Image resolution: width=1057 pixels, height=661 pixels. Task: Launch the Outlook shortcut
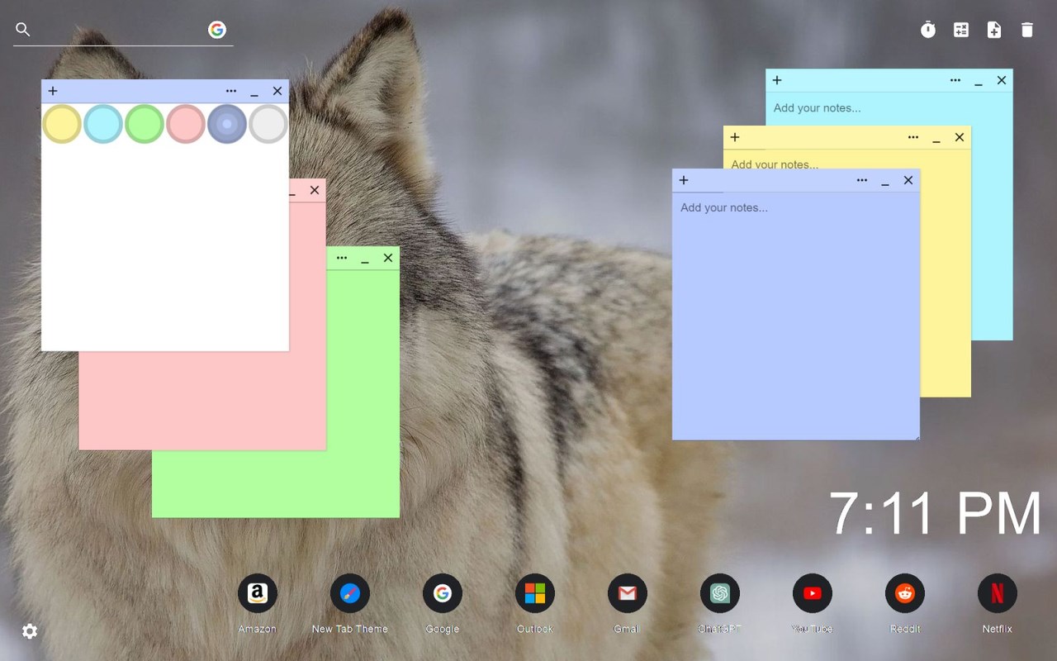pos(535,593)
